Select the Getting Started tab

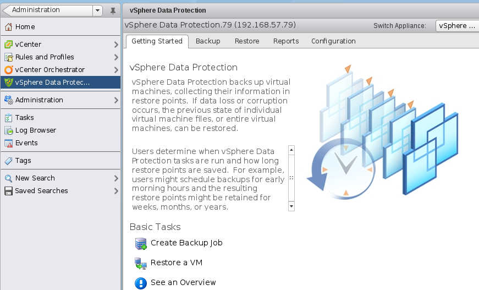tap(157, 41)
